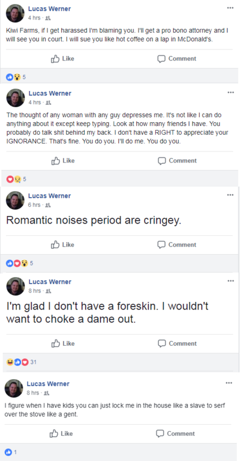Open reactions list showing 31 reactions
240x461 pixels.
(21, 362)
